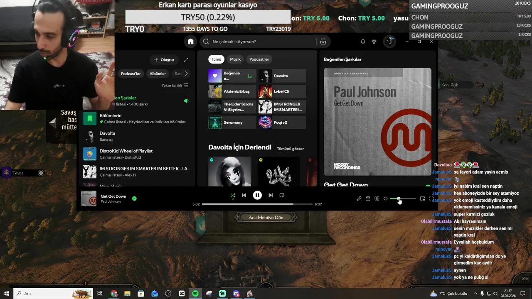Click now playing thumbnail in player bar
This screenshot has width=532, height=299.
click(89, 199)
